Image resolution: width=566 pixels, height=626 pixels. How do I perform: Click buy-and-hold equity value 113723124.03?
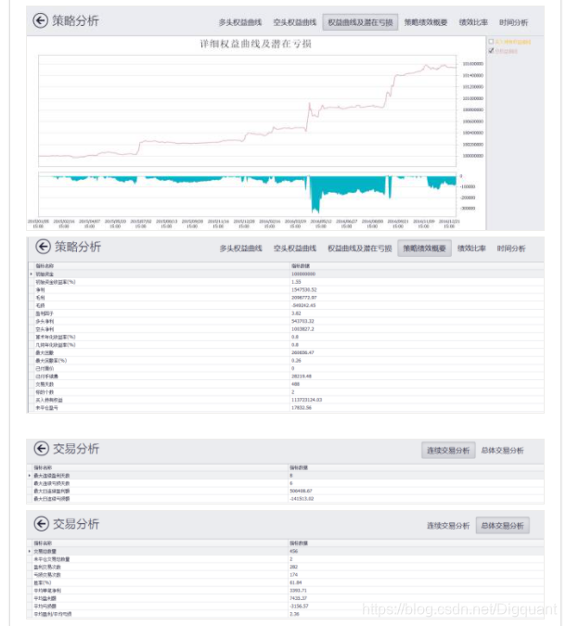pos(307,400)
